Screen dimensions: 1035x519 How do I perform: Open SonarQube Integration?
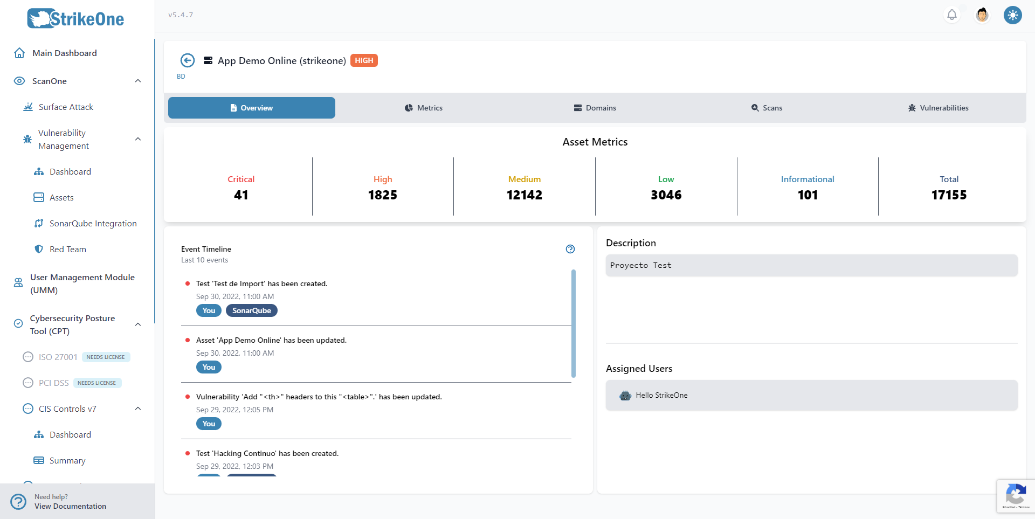pyautogui.click(x=93, y=223)
